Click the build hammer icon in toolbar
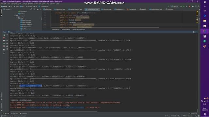The width and height of the screenshot is (209, 117). point(169,6)
